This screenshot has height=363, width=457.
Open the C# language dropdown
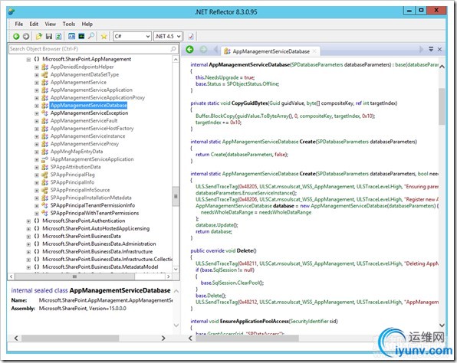[132, 37]
